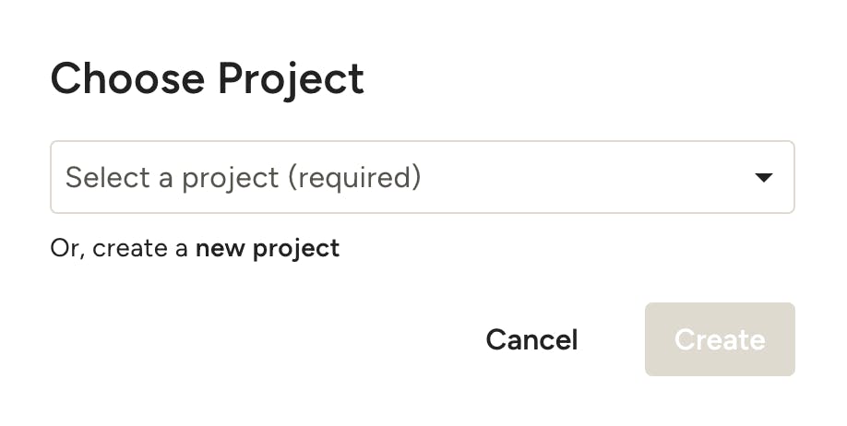Click the black caret at field's right edge
This screenshot has width=847, height=426.
pyautogui.click(x=763, y=177)
